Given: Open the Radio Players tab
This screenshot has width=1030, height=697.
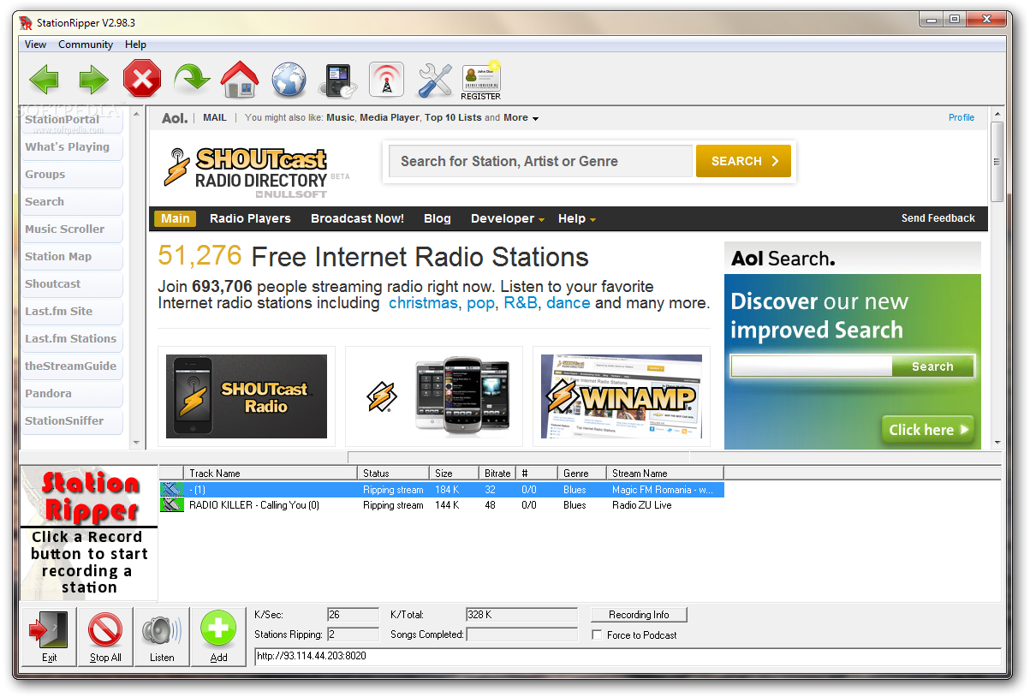Looking at the screenshot, I should 250,218.
